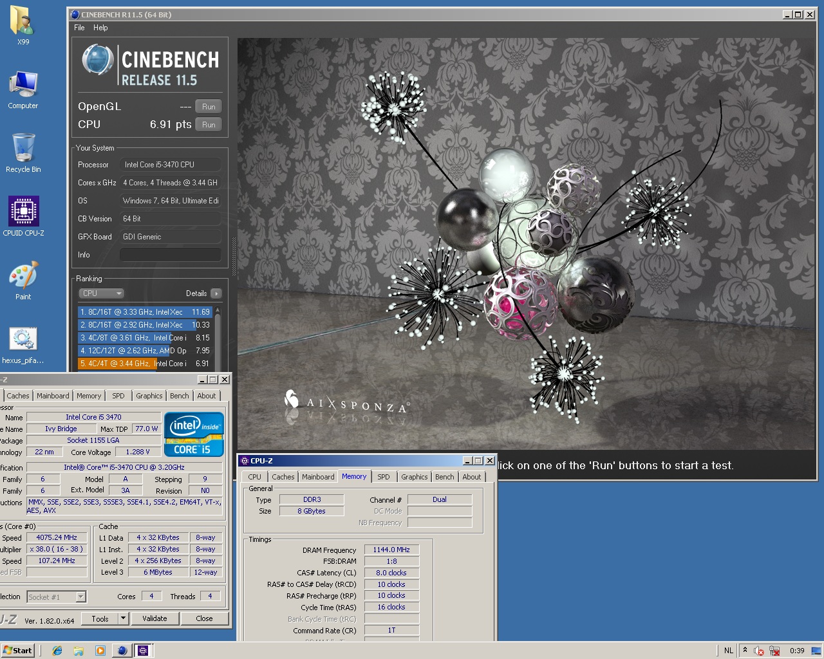The width and height of the screenshot is (824, 659).
Task: Select highlighted ranking entry 4C/4T @ 3.44 GHz
Action: tap(145, 364)
